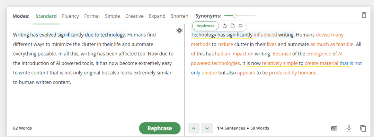Click the green Rephrase button
Viewport: 374px width, 137px height.
(160, 128)
